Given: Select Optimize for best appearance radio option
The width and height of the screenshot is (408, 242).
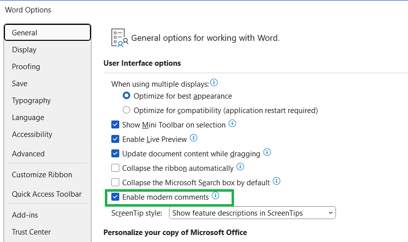Looking at the screenshot, I should (x=126, y=96).
